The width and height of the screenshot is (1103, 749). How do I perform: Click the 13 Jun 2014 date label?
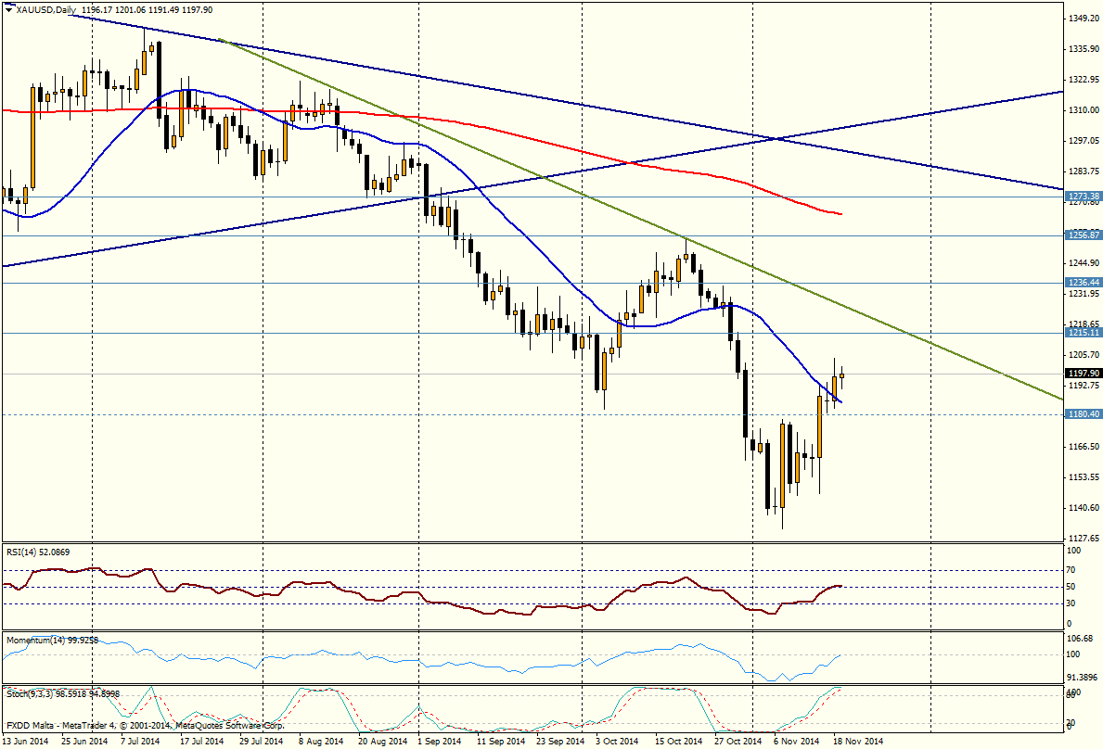pyautogui.click(x=26, y=742)
